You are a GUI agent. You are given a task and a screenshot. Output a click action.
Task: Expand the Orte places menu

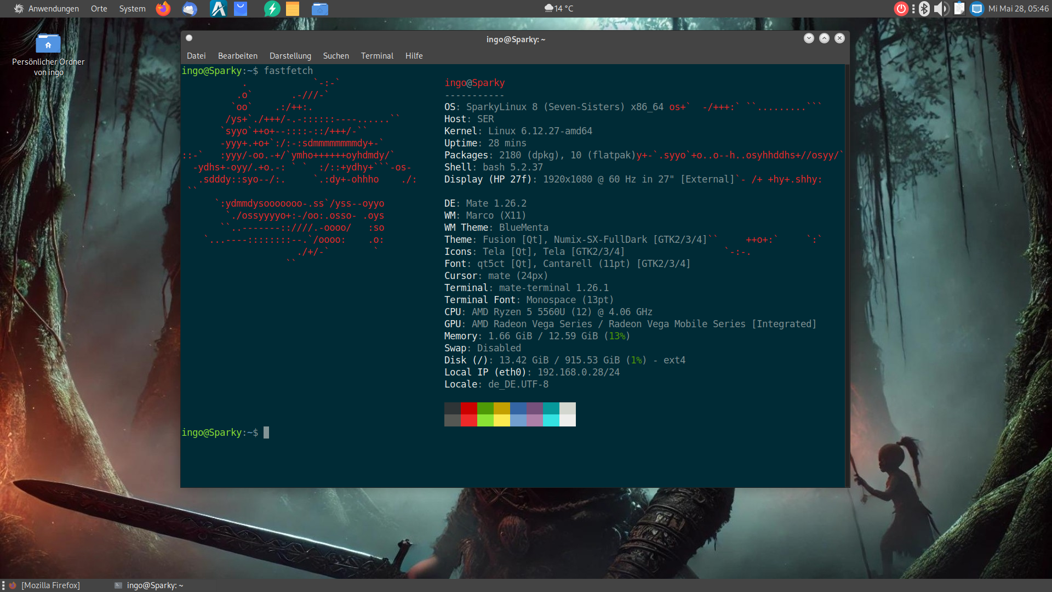99,9
